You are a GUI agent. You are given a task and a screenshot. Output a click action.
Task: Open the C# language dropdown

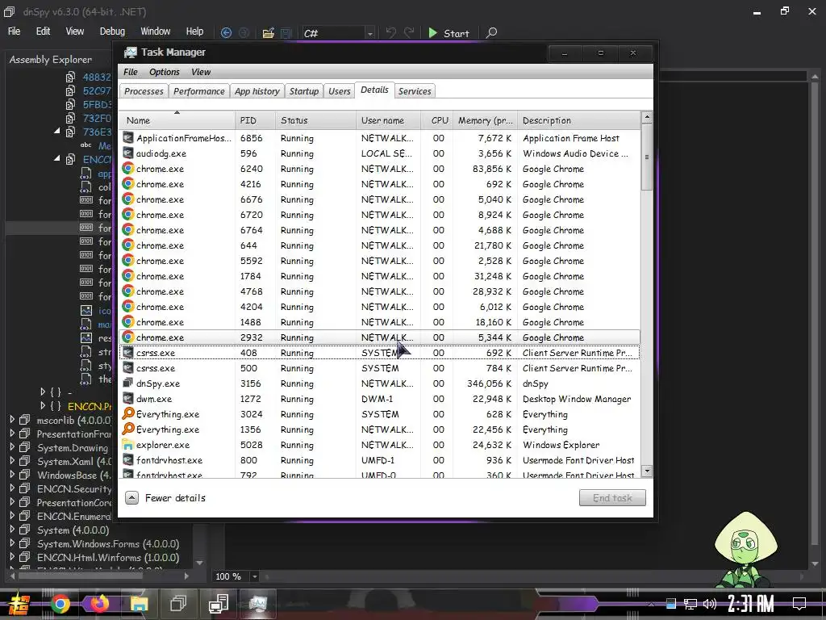[369, 33]
